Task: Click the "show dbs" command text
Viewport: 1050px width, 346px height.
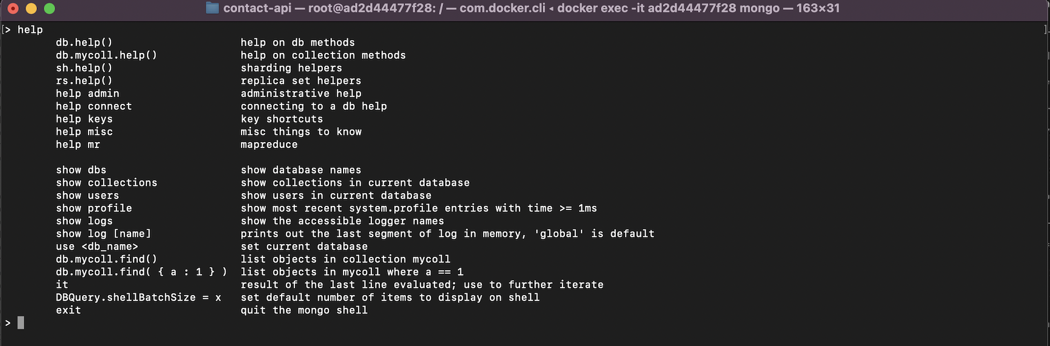Action: point(81,170)
